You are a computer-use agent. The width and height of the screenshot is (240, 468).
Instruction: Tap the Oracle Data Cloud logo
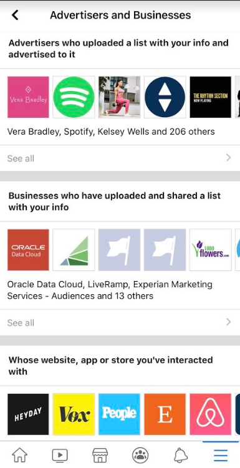point(28,250)
